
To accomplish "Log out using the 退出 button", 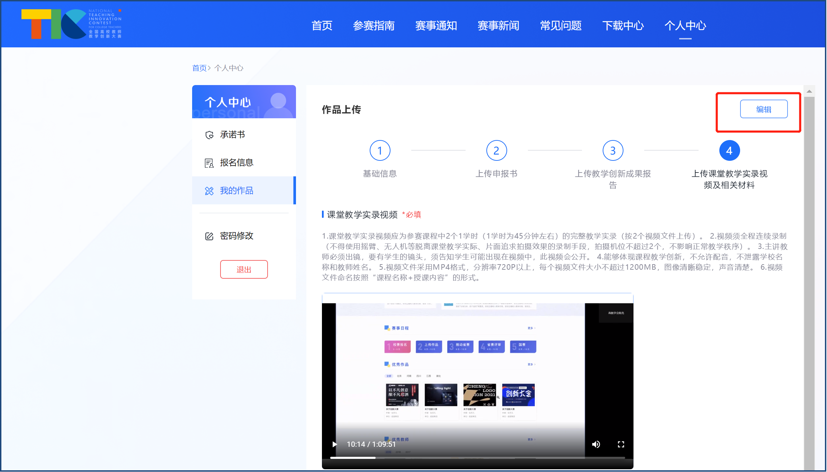I will coord(244,269).
